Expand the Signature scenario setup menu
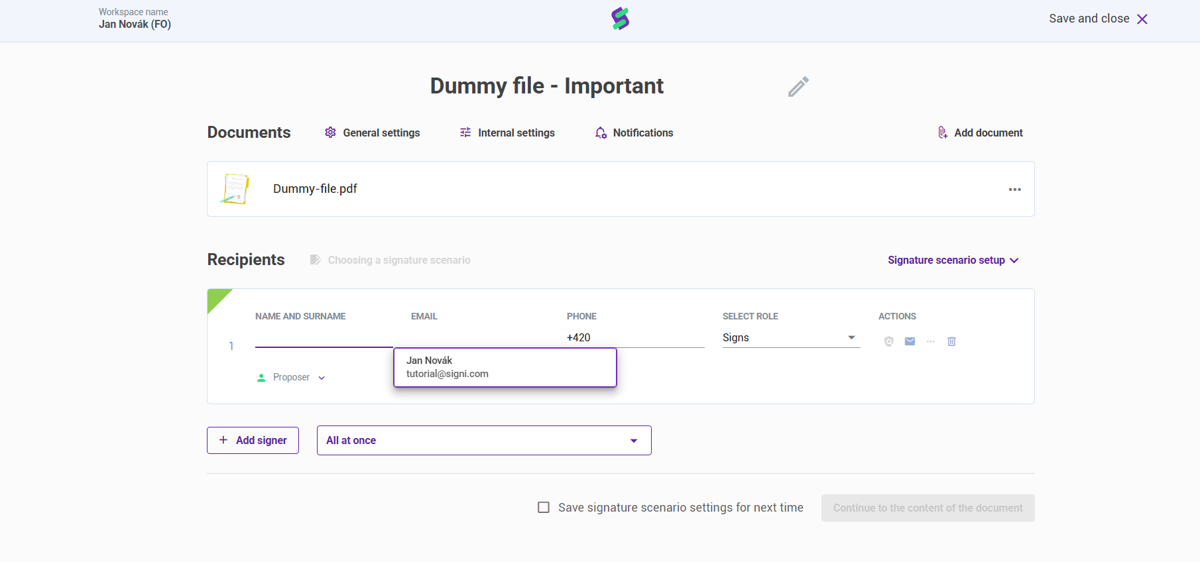The image size is (1200, 562). coord(953,260)
